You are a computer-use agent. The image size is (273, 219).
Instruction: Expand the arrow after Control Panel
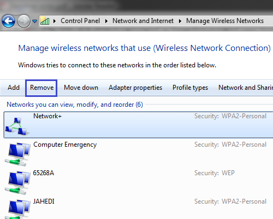[106, 21]
